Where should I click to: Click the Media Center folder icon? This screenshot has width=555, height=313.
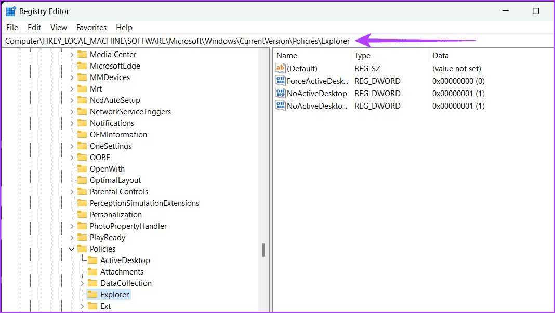82,54
